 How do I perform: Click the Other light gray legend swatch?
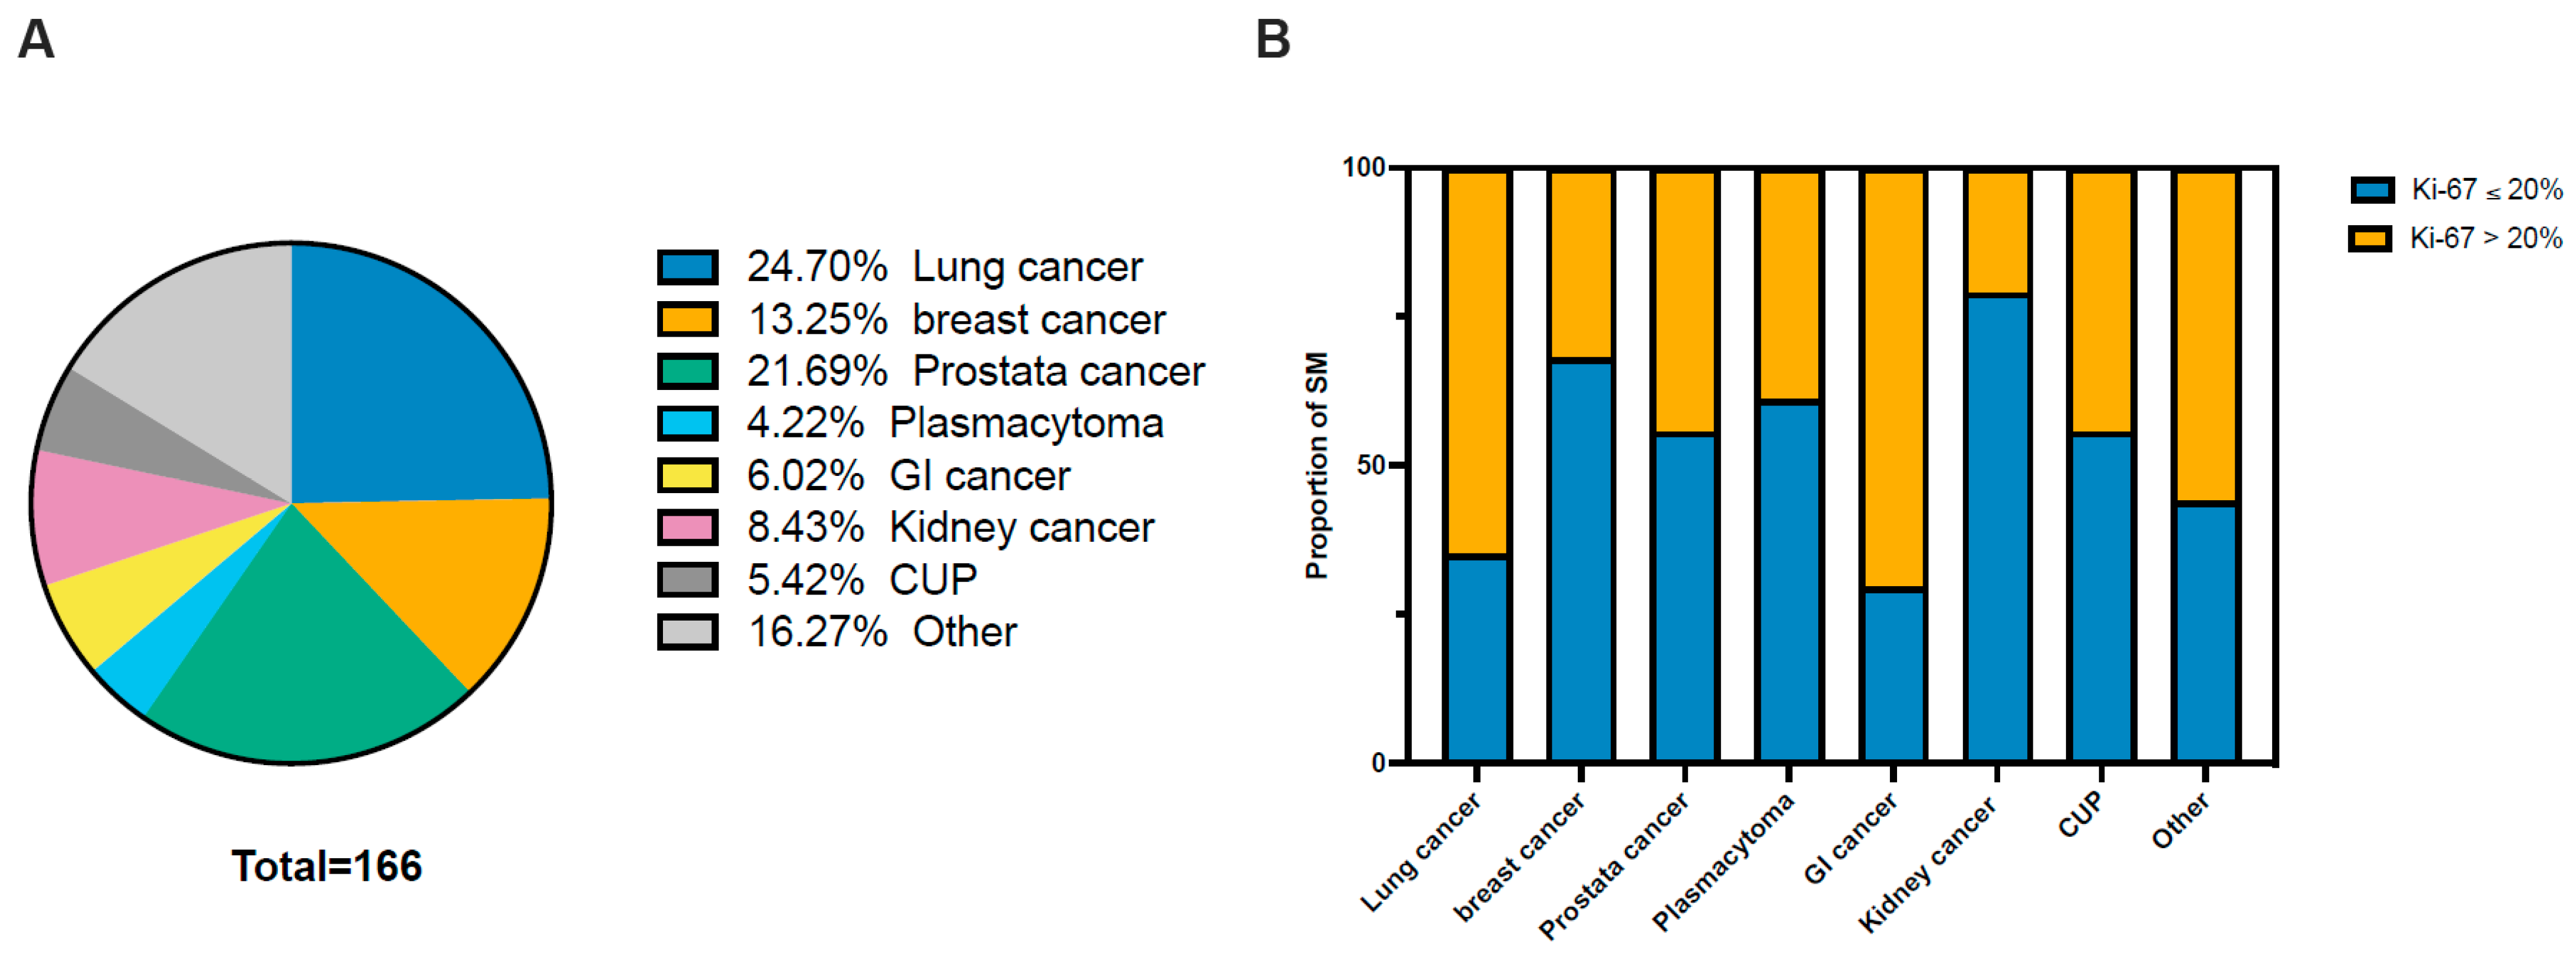tap(687, 631)
